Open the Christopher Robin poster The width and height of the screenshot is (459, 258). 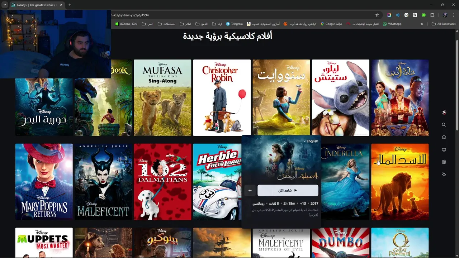(x=222, y=97)
